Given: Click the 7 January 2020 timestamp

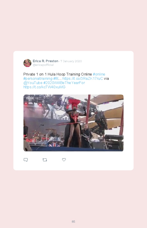Looking at the screenshot, I should pyautogui.click(x=71, y=61).
